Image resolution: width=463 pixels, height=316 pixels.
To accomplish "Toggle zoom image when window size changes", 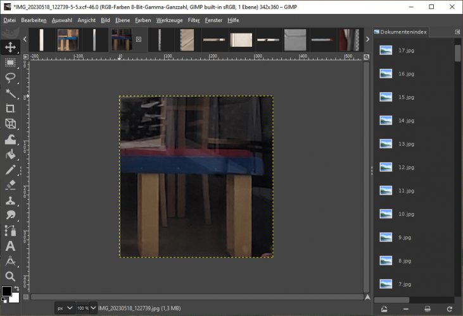I will point(367,57).
